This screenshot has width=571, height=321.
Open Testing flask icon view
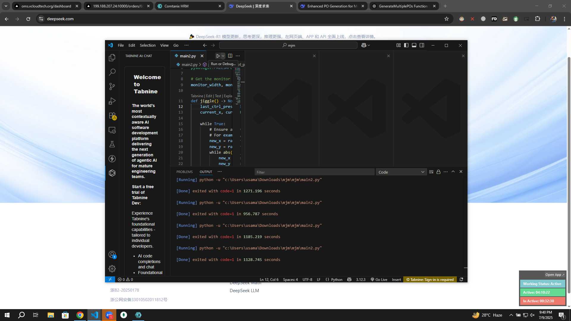[112, 144]
